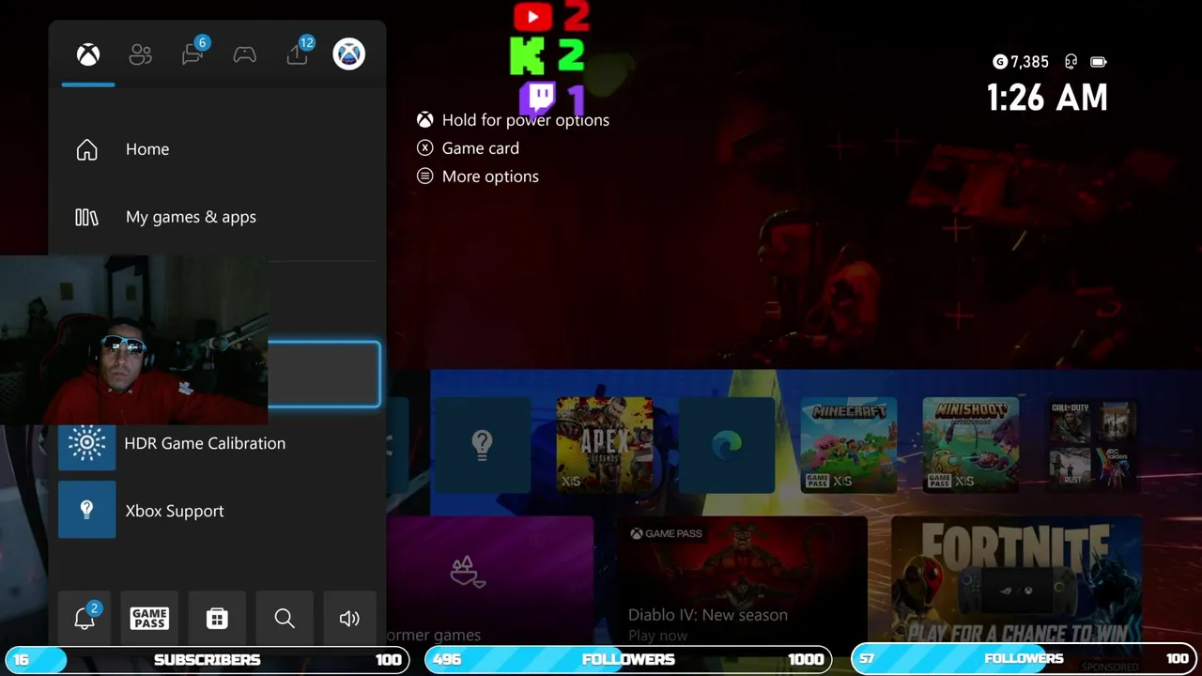The image size is (1202, 676).
Task: Launch Microsoft Edge tile
Action: point(727,444)
